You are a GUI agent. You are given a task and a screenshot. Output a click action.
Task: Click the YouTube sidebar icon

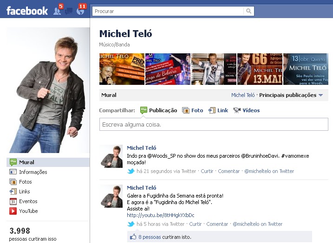click(x=13, y=211)
